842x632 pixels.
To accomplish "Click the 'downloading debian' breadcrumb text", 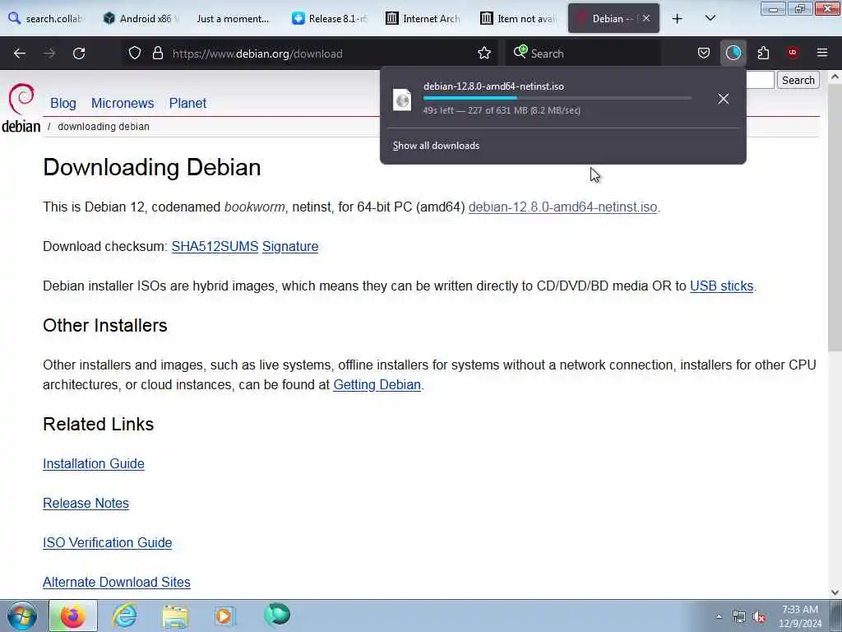I will (x=104, y=126).
